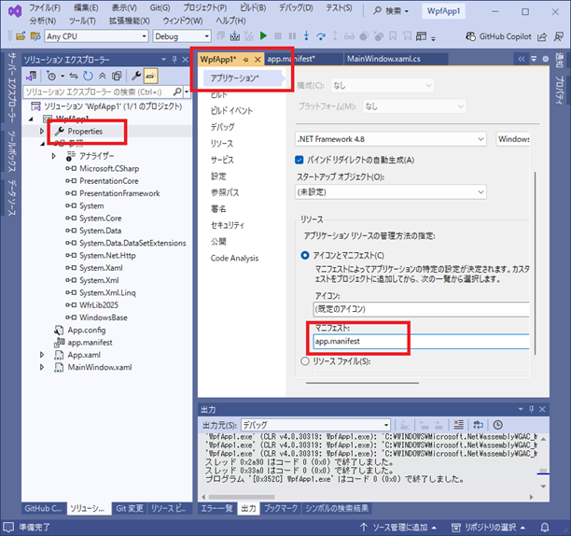Select WfrLib2025 reference in tree

coord(99,305)
